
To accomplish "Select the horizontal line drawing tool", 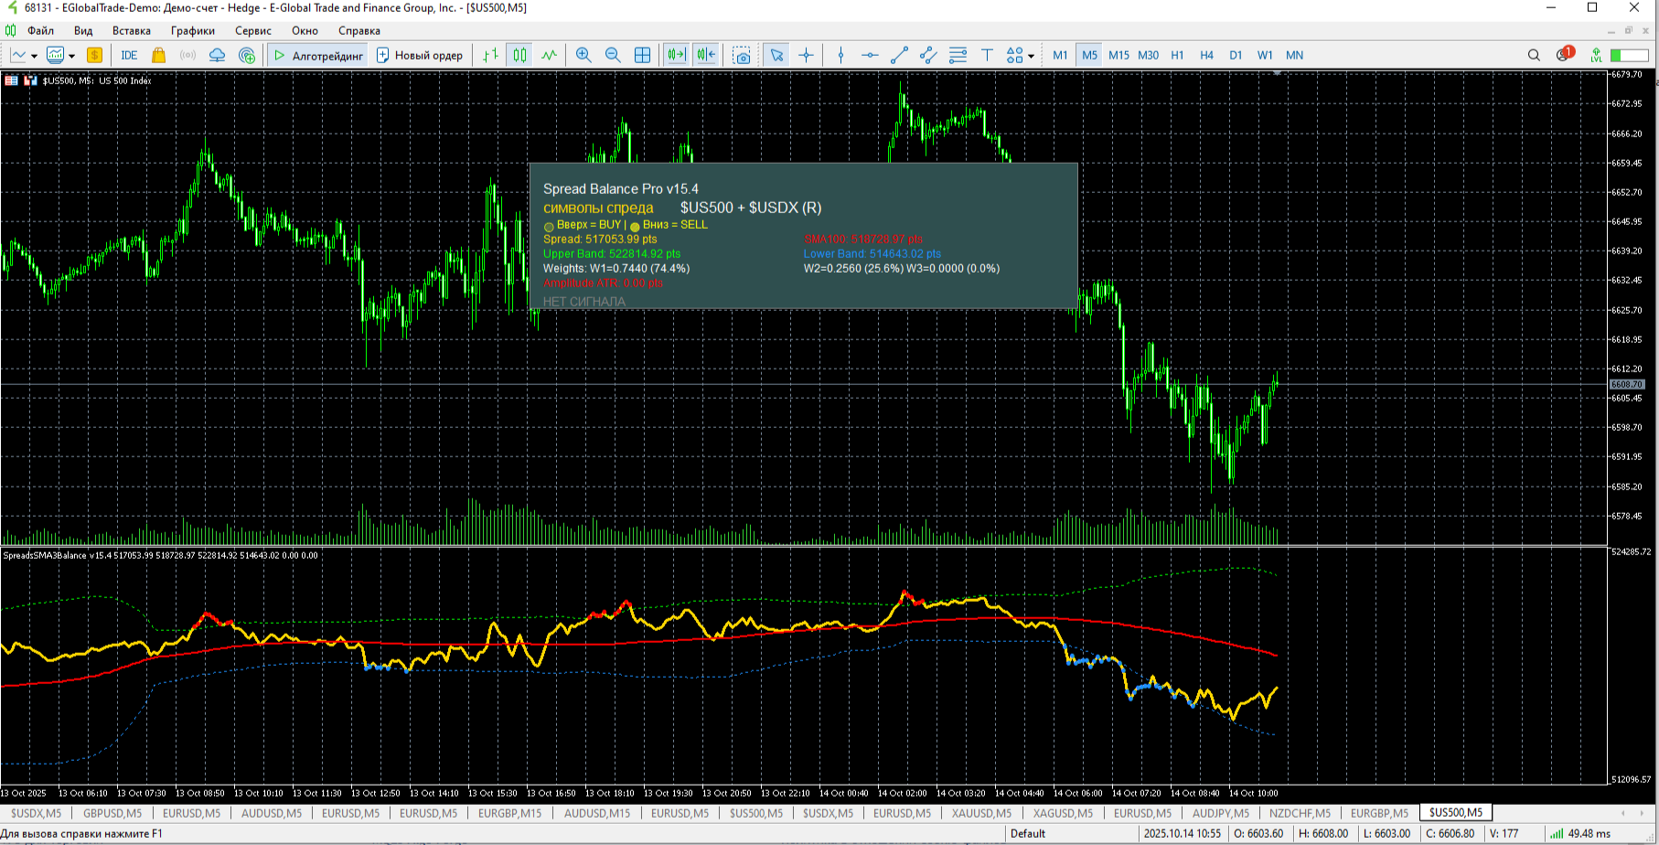I will [870, 55].
